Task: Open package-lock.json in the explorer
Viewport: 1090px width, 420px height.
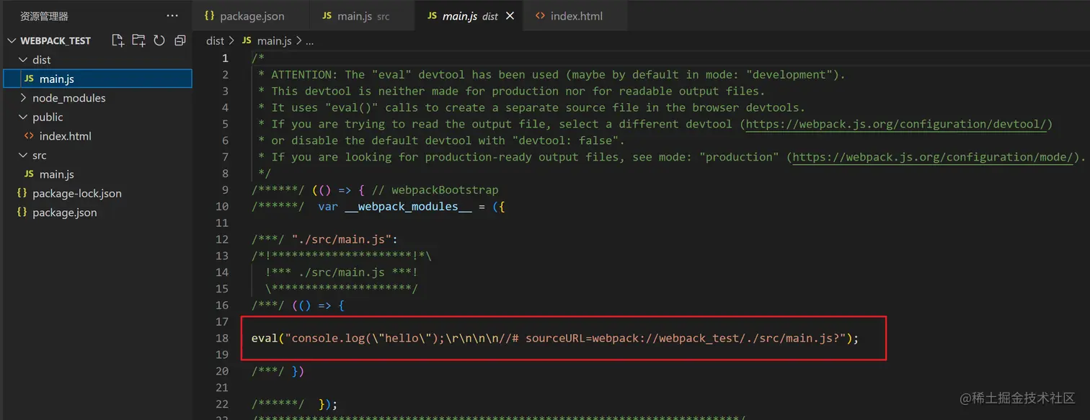Action: point(97,193)
